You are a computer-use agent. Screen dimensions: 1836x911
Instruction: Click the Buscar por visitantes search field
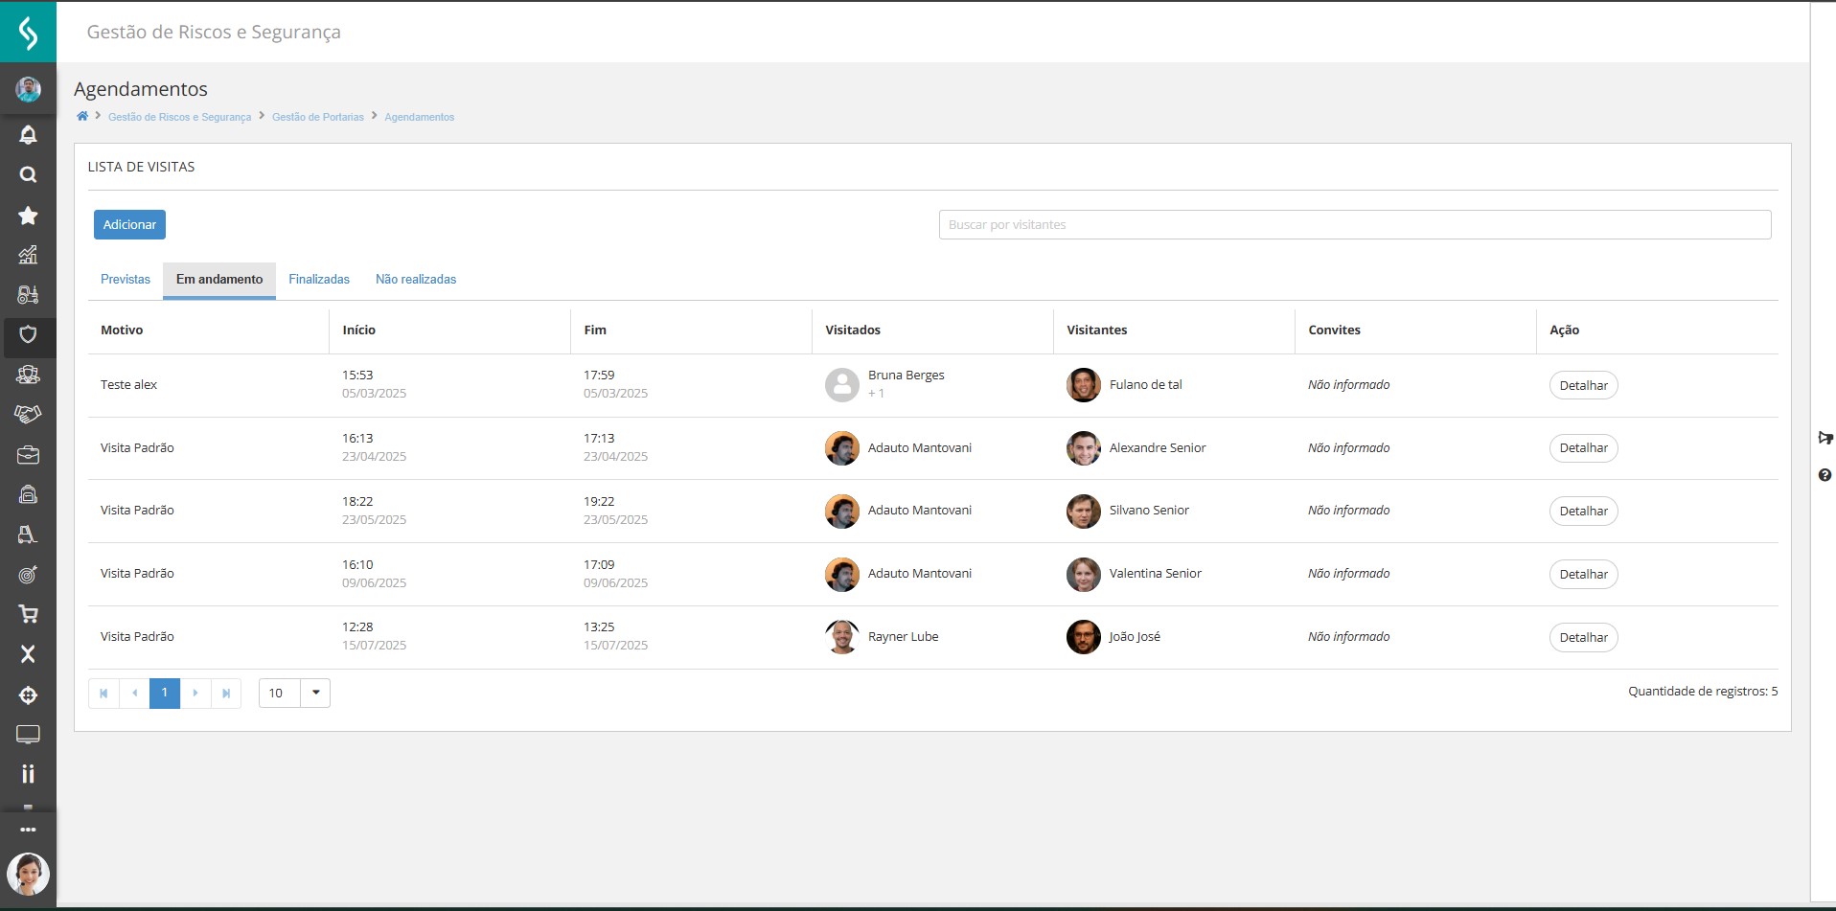pyautogui.click(x=1354, y=225)
